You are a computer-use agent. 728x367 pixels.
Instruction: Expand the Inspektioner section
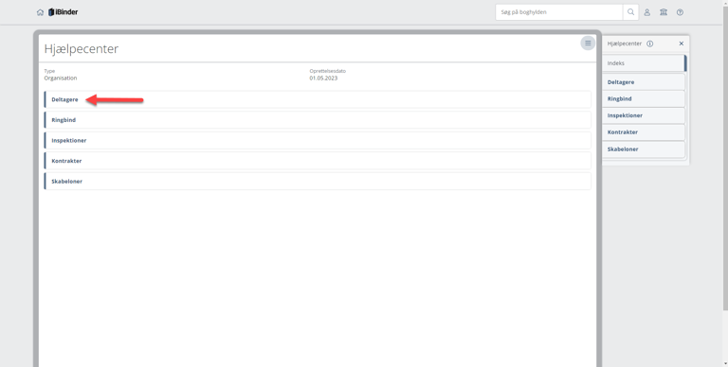coord(318,140)
